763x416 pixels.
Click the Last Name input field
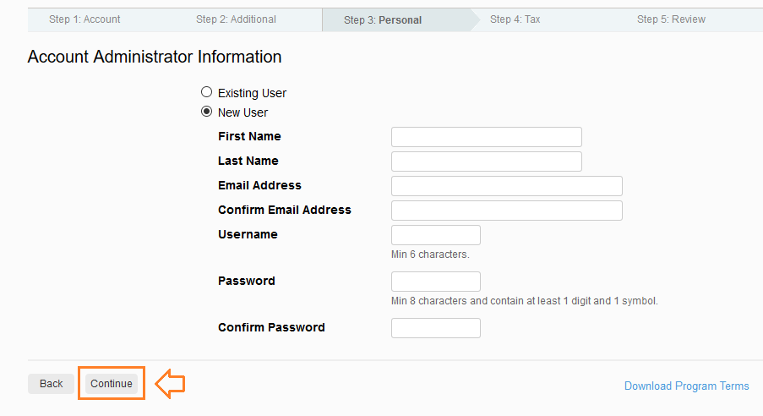[x=486, y=161]
